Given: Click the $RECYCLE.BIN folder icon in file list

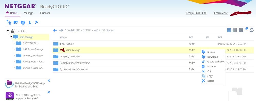Looking at the screenshot, I should pos(56,44).
